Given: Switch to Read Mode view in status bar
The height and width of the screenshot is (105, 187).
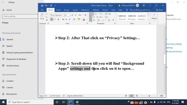Looking at the screenshot, I should [x=126, y=96].
